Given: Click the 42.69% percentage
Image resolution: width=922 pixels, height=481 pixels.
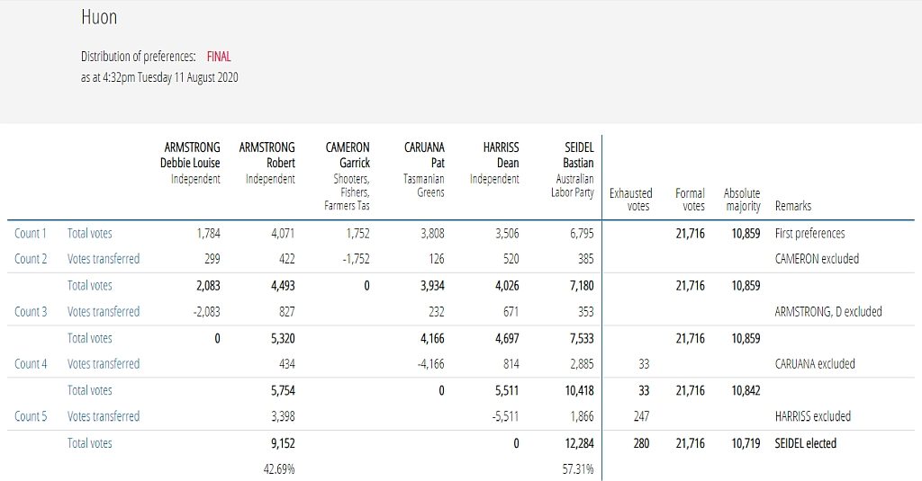Looking at the screenshot, I should (279, 469).
